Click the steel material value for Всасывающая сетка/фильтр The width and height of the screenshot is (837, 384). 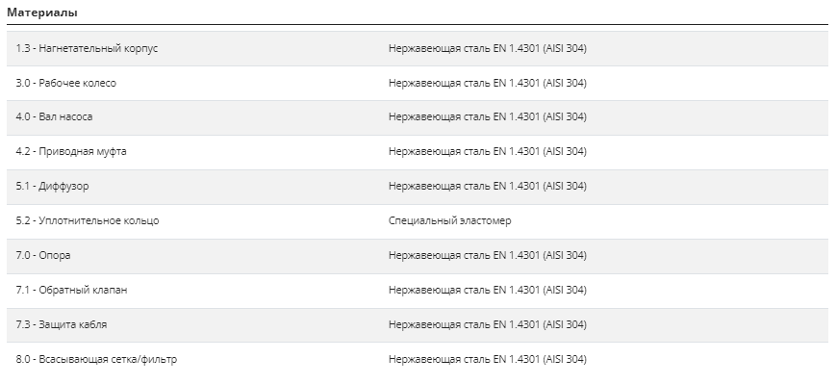(x=488, y=359)
